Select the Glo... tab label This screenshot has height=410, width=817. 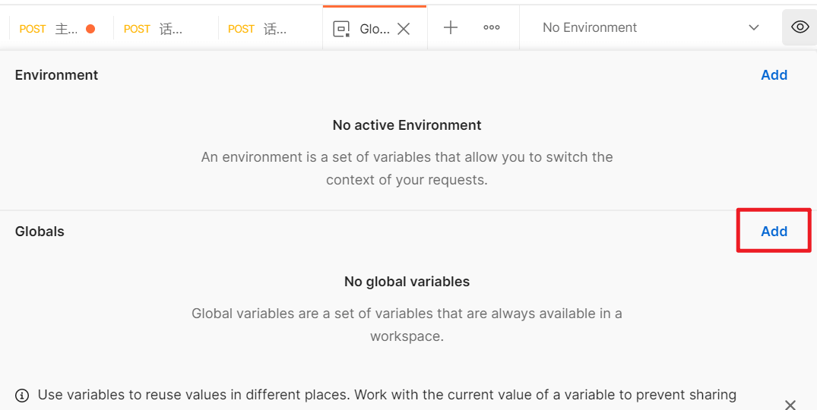point(374,29)
